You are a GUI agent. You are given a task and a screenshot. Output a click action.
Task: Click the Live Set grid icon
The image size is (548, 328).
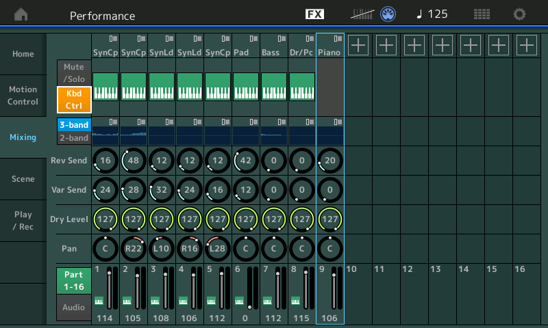click(x=482, y=14)
